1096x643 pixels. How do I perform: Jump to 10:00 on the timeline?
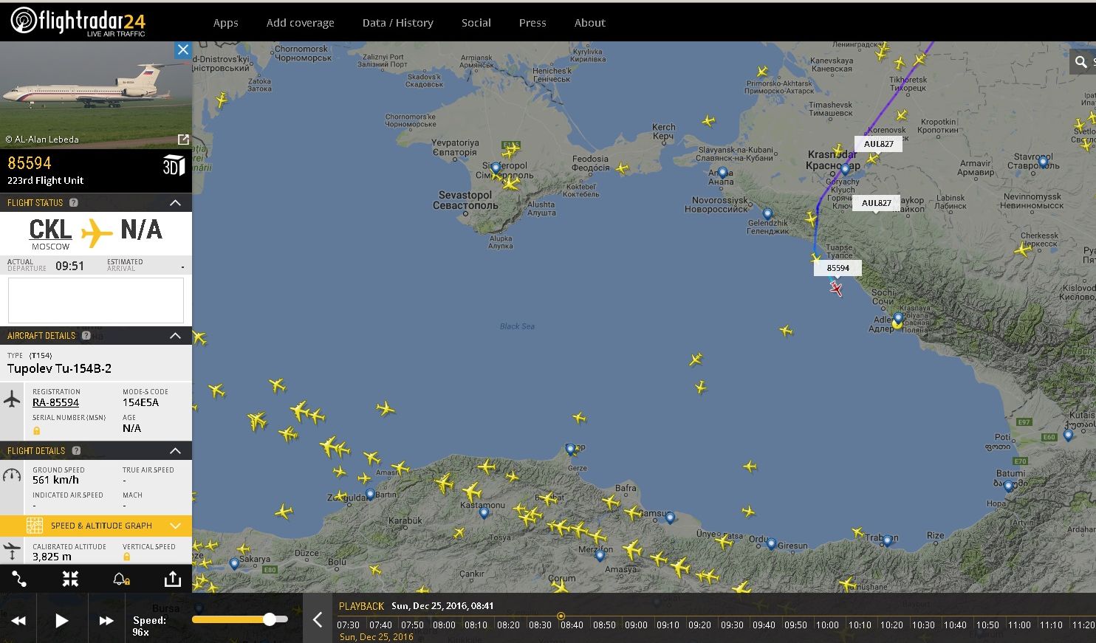click(x=827, y=625)
